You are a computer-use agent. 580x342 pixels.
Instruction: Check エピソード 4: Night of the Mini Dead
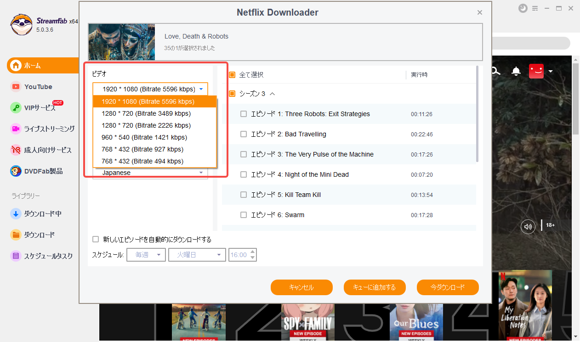(244, 174)
